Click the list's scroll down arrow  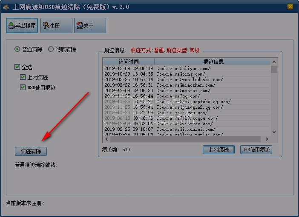[x=274, y=132]
